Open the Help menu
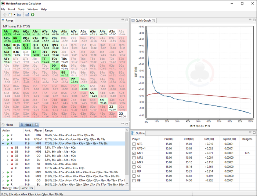 point(44,9)
